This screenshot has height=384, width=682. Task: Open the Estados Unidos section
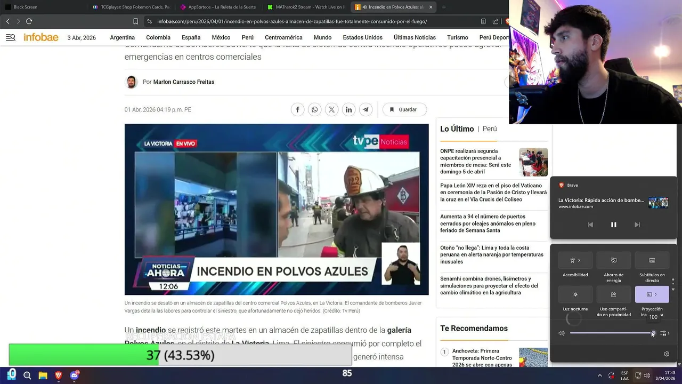[x=362, y=37]
